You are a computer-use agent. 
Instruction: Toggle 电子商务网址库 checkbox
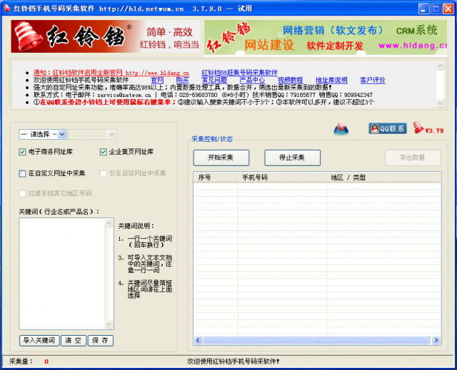point(22,152)
